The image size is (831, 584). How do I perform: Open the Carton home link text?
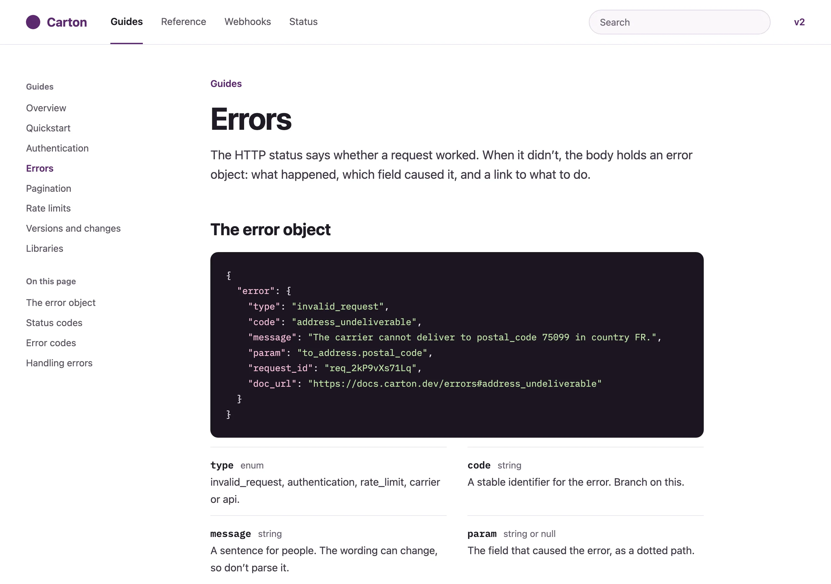click(67, 22)
